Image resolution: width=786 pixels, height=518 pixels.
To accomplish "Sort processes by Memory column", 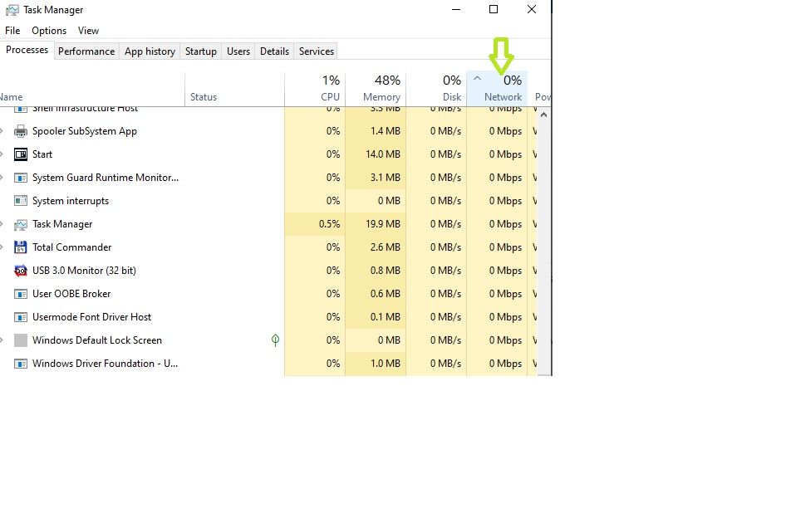I will click(x=376, y=89).
